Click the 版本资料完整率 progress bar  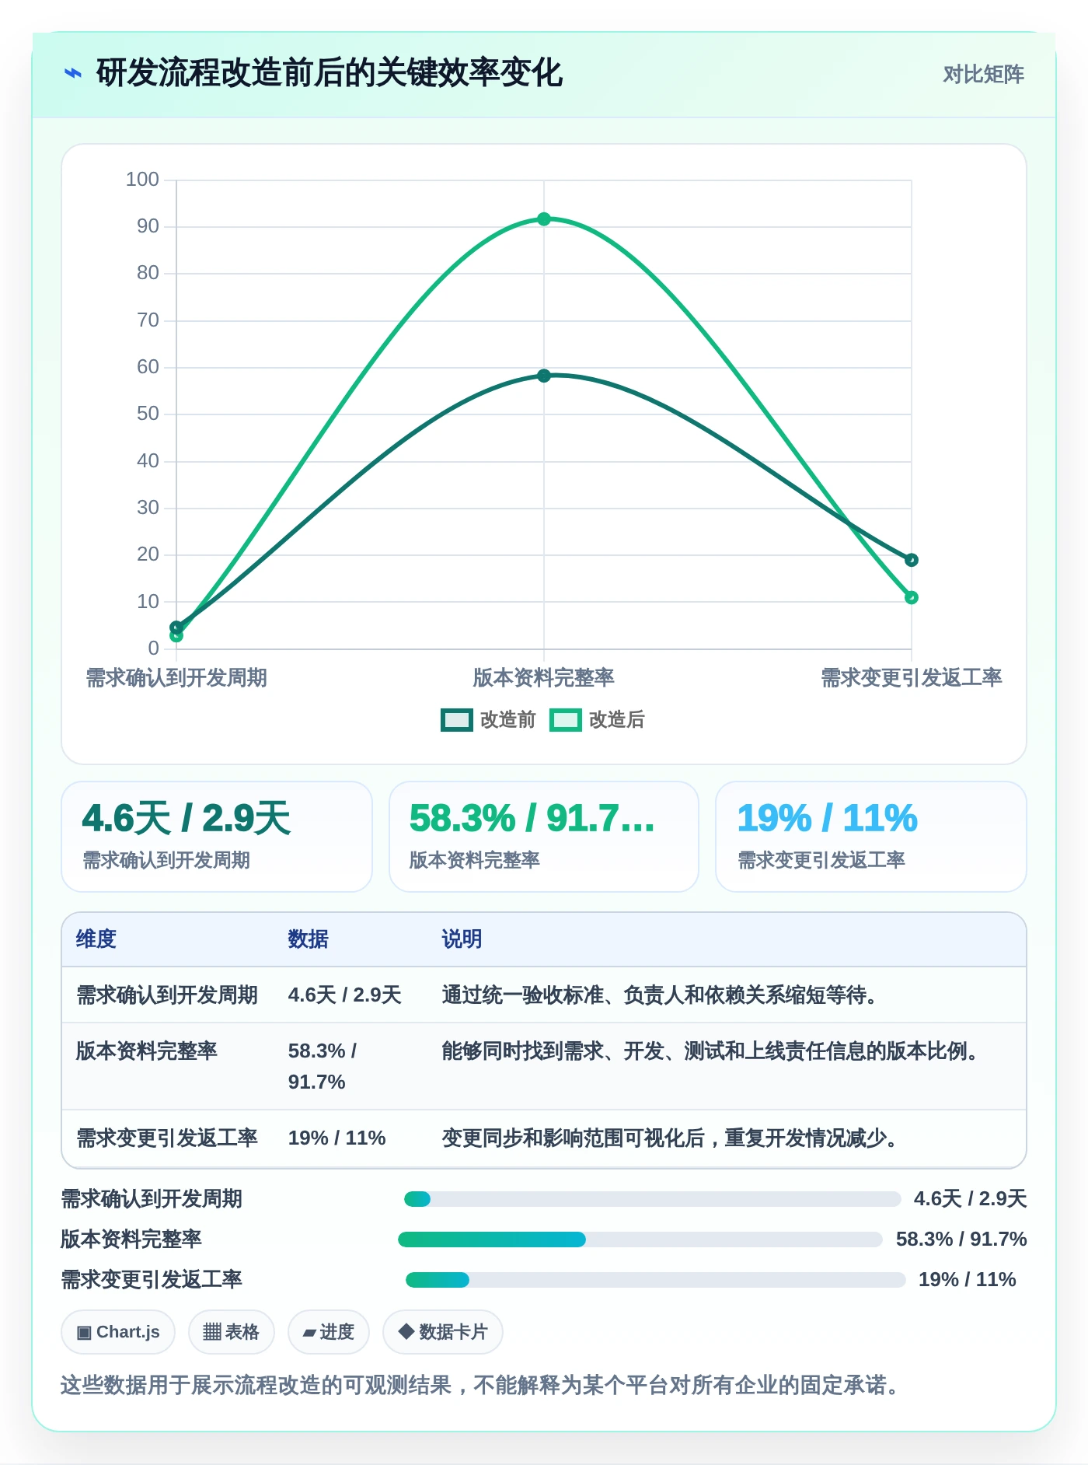[x=640, y=1239]
